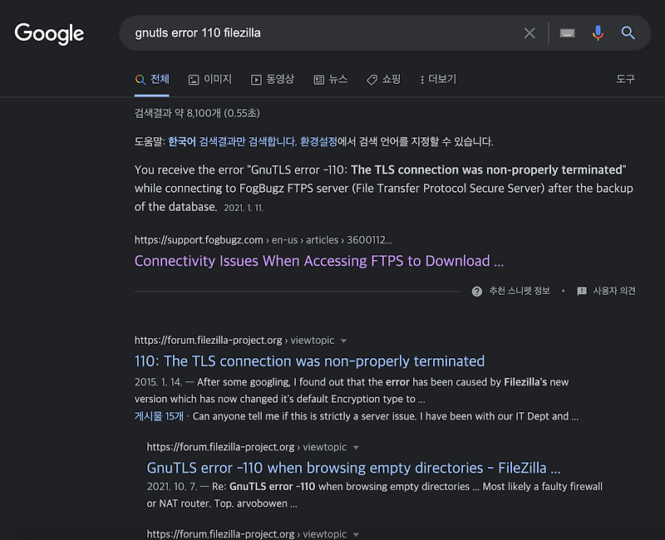Click the Google logo
665x540 pixels.
[49, 33]
